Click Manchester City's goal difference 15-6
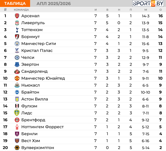Image resolution: width=166 pixels, height=151 pixels. 145,43
